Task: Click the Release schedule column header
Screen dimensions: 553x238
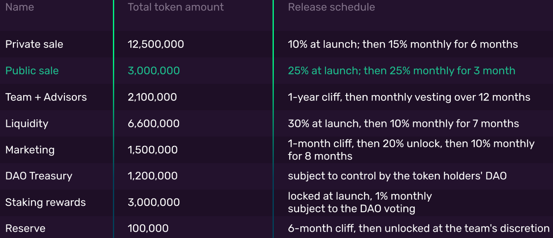Action: (331, 7)
